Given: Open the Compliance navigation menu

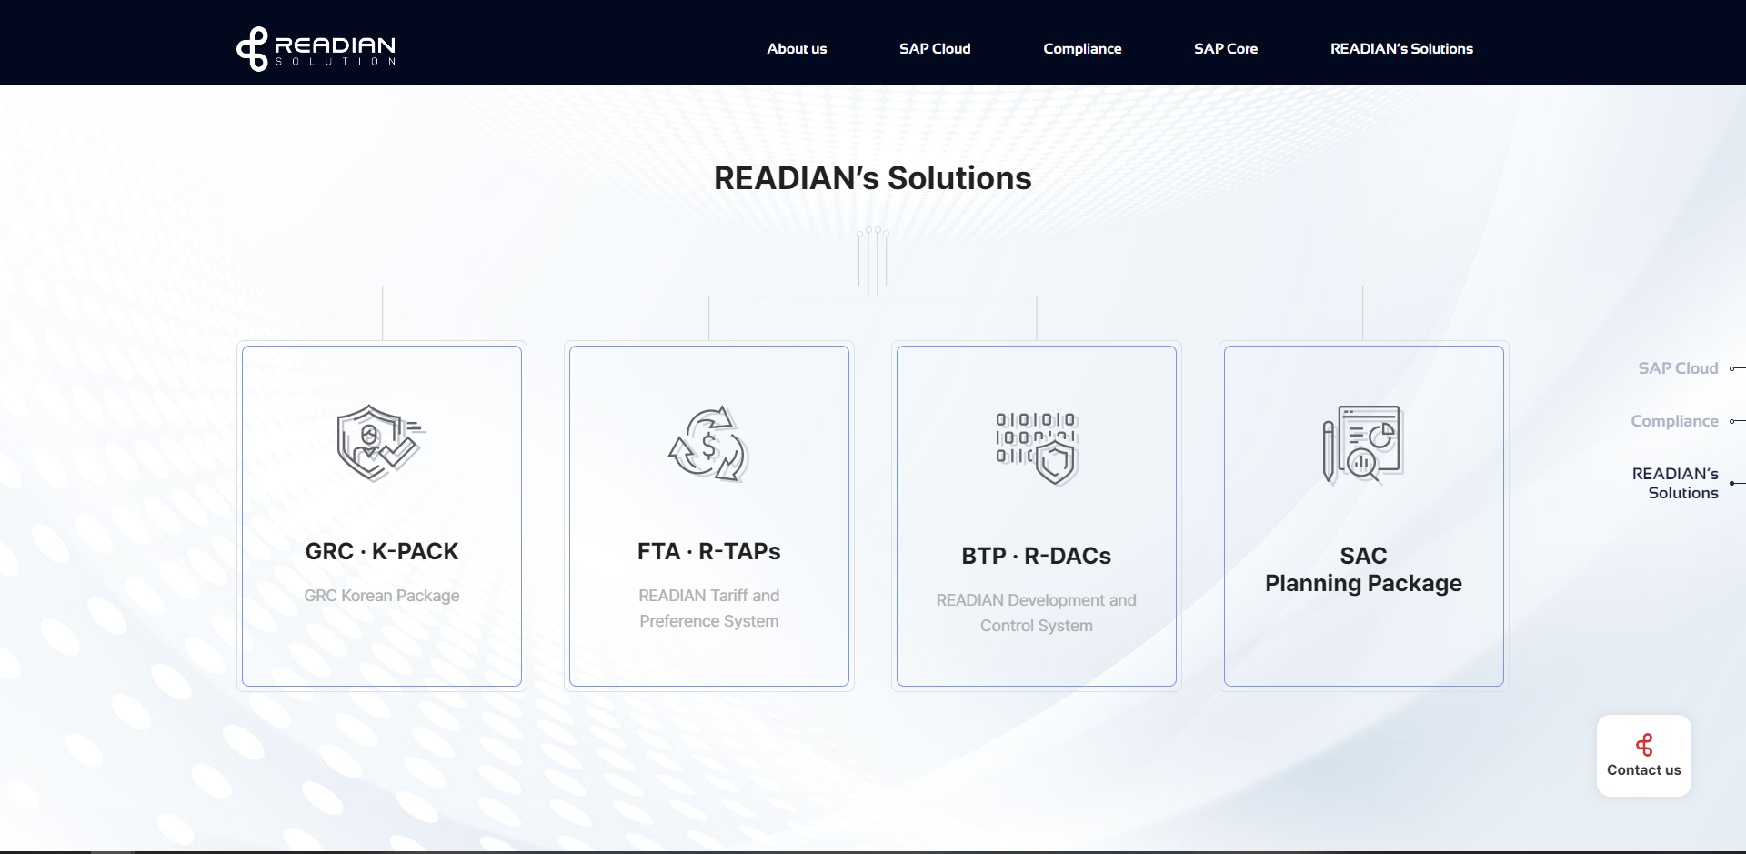Looking at the screenshot, I should pyautogui.click(x=1082, y=49).
